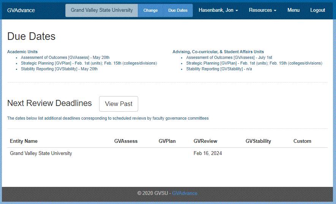This screenshot has height=204, width=336.
Task: Click the GVAssess column header
Action: [126, 141]
